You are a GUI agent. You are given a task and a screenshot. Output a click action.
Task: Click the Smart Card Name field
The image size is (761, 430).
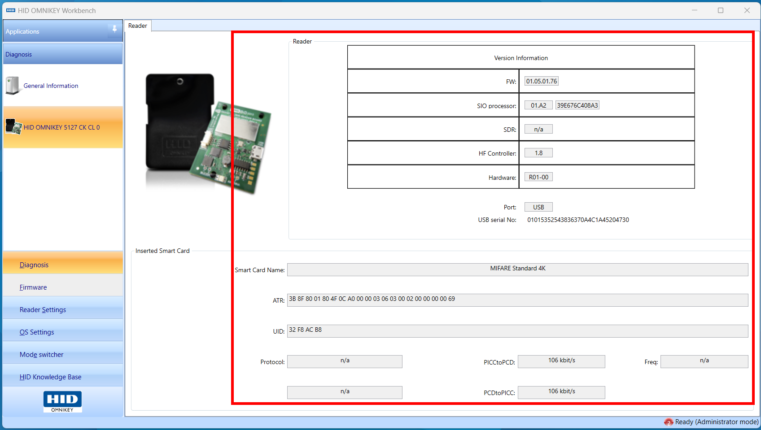518,269
